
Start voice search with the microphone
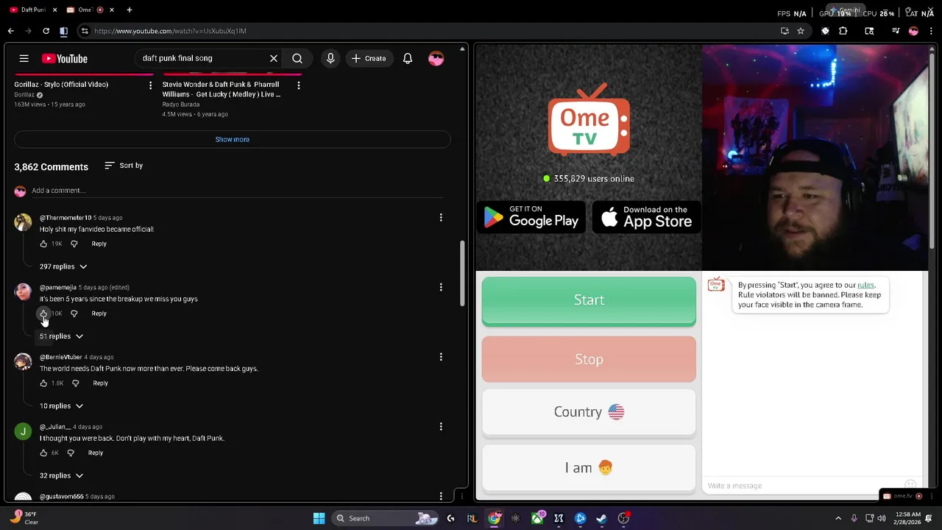point(330,58)
